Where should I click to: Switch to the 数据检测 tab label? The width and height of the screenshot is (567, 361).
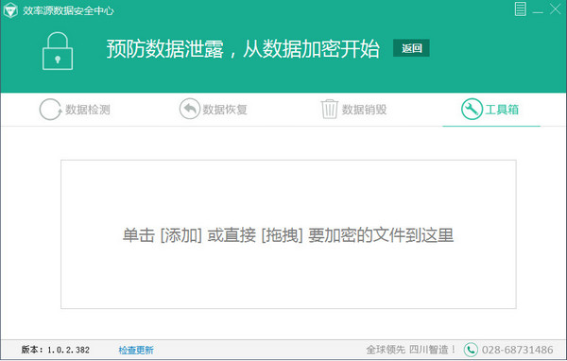pyautogui.click(x=88, y=110)
